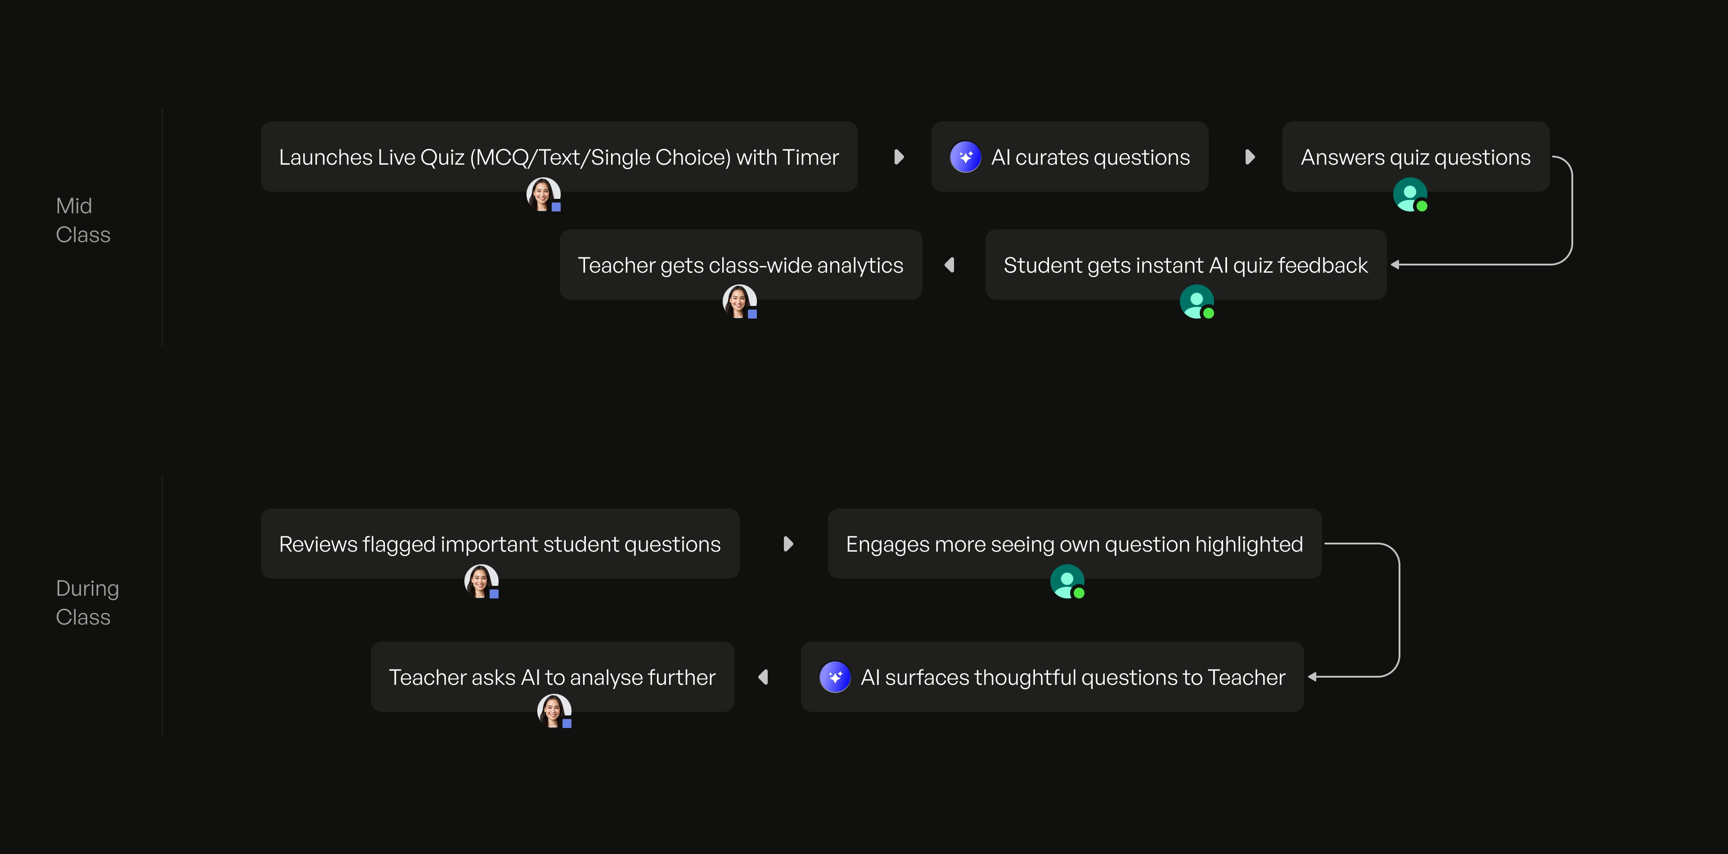Viewport: 1728px width, 854px height.
Task: Click the right arrow after 'Launches Live Quiz' card
Action: [x=900, y=157]
